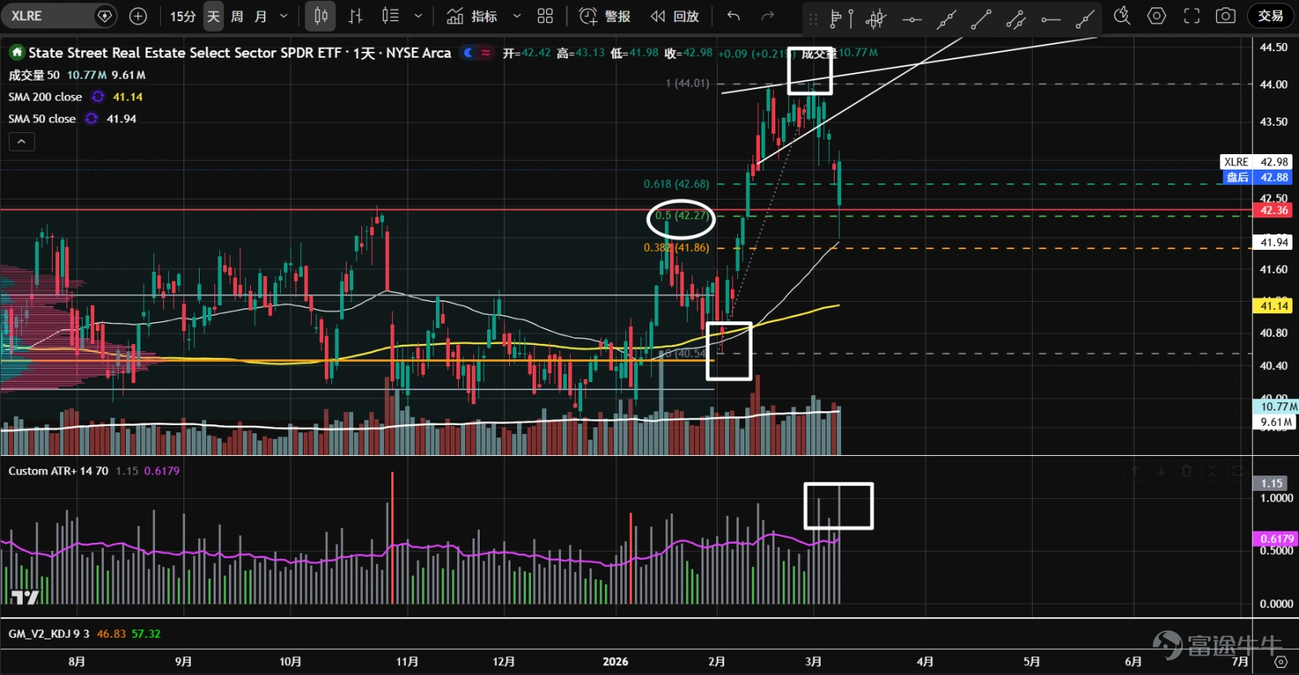Click the purple refresh icon beside SMA 200
Screen dimensions: 1299x675
pyautogui.click(x=98, y=97)
